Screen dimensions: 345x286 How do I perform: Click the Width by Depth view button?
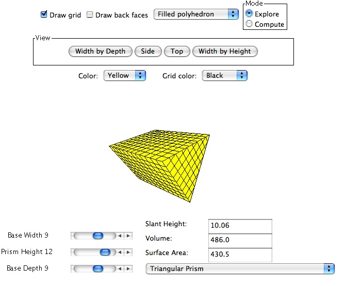[100, 52]
